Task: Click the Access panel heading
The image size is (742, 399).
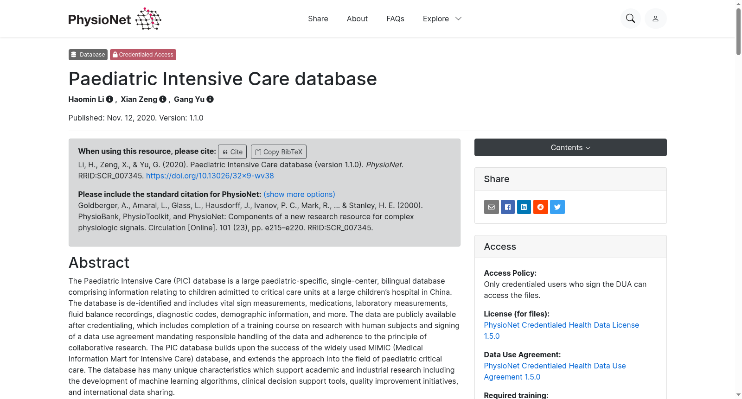Action: tap(500, 247)
